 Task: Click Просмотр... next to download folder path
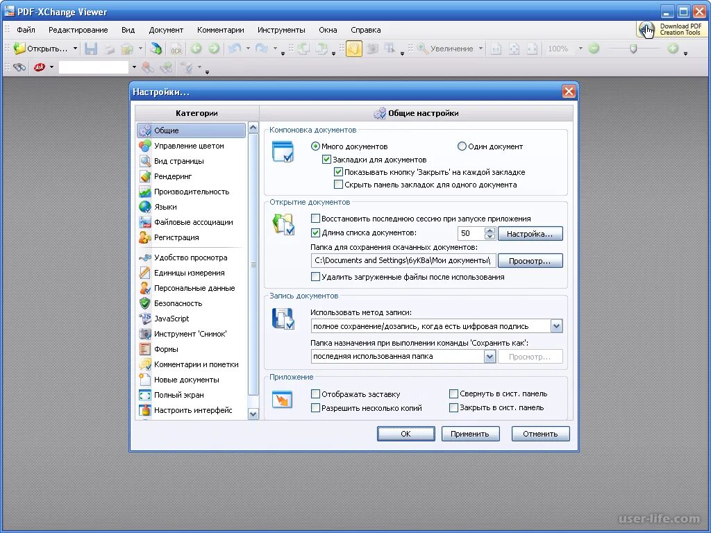[x=530, y=261]
